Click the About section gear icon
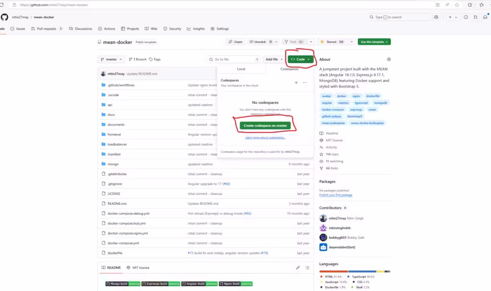Image resolution: width=491 pixels, height=291 pixels. click(x=388, y=59)
